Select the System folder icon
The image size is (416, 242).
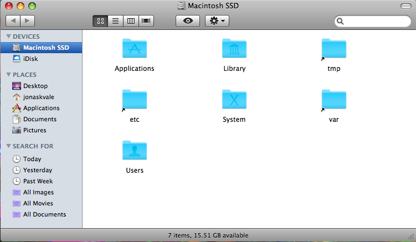click(234, 100)
